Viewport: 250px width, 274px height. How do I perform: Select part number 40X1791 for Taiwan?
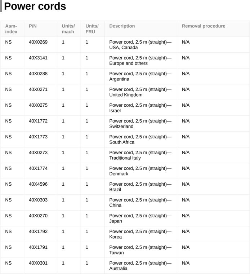point(38,247)
